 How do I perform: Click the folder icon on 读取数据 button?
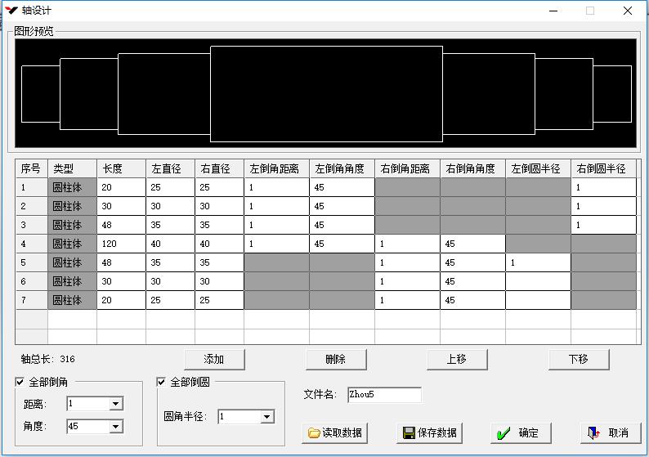click(x=314, y=432)
